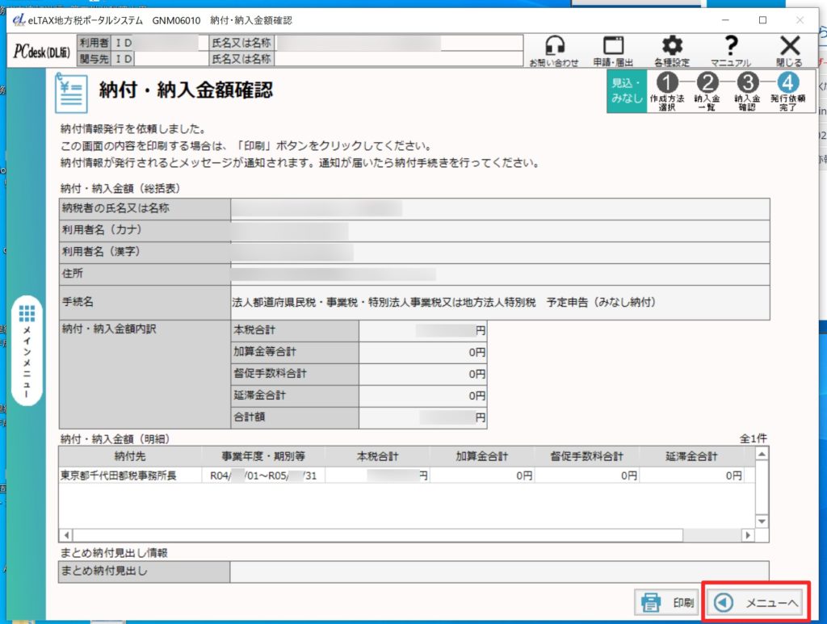The width and height of the screenshot is (827, 624).
Task: Click the 見込・みなし green label
Action: 626,90
